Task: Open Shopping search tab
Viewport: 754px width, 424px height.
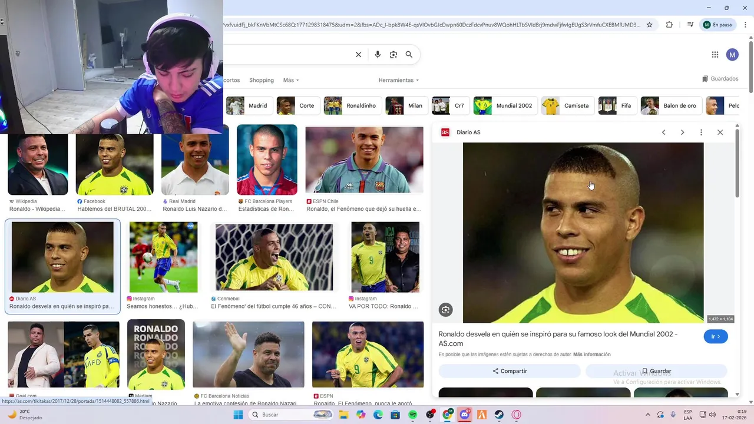Action: coord(262,80)
